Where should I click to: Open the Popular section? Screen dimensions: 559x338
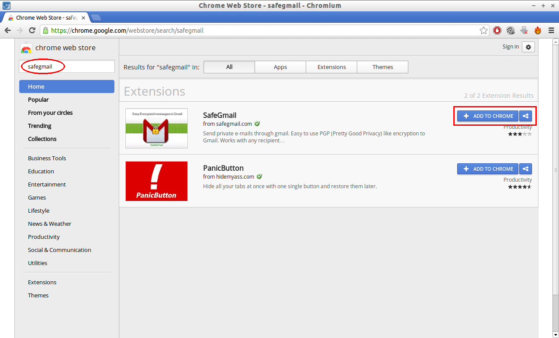[38, 100]
